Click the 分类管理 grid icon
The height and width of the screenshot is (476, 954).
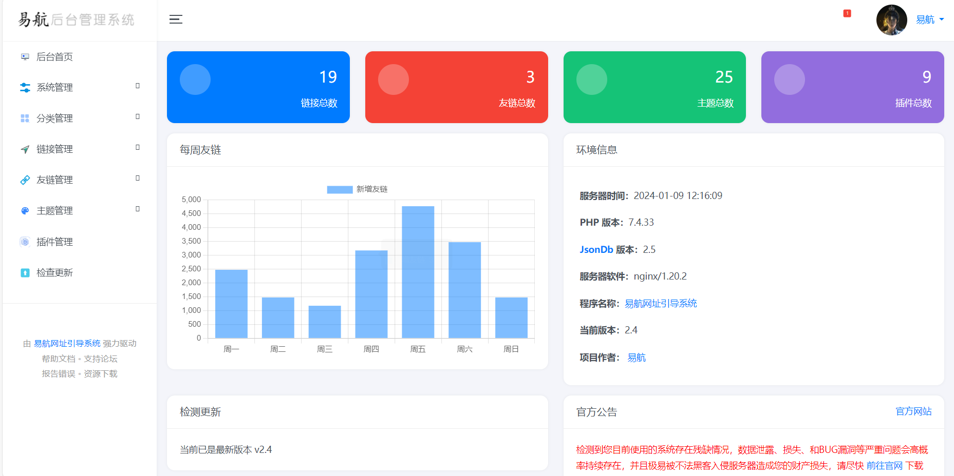tap(25, 118)
